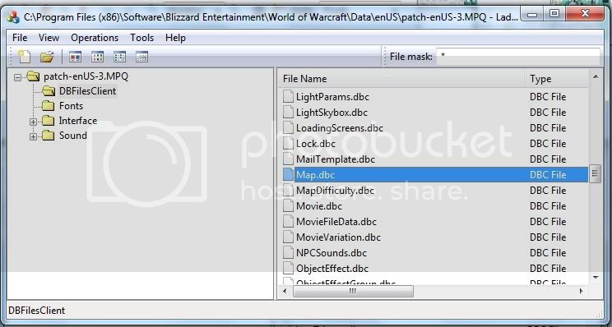This screenshot has width=612, height=327.
Task: Select the DBFilesClient folder in tree
Action: 87,91
